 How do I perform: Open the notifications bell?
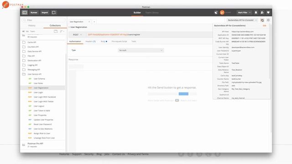(256, 12)
